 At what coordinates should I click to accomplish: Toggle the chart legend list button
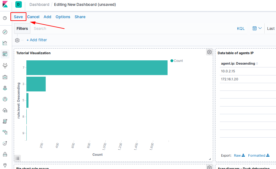[17, 158]
